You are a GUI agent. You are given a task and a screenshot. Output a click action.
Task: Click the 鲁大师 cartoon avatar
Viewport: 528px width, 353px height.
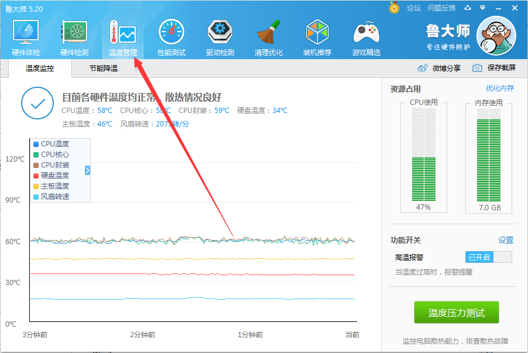496,36
